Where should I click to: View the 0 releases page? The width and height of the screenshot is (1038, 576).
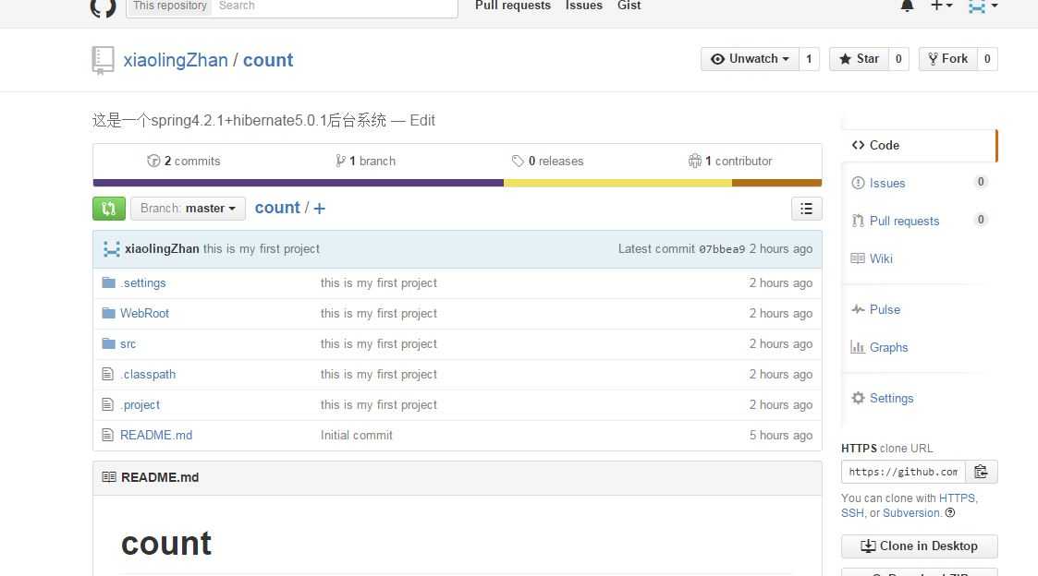coord(547,162)
